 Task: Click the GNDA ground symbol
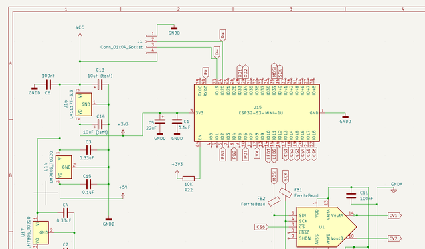point(394,191)
